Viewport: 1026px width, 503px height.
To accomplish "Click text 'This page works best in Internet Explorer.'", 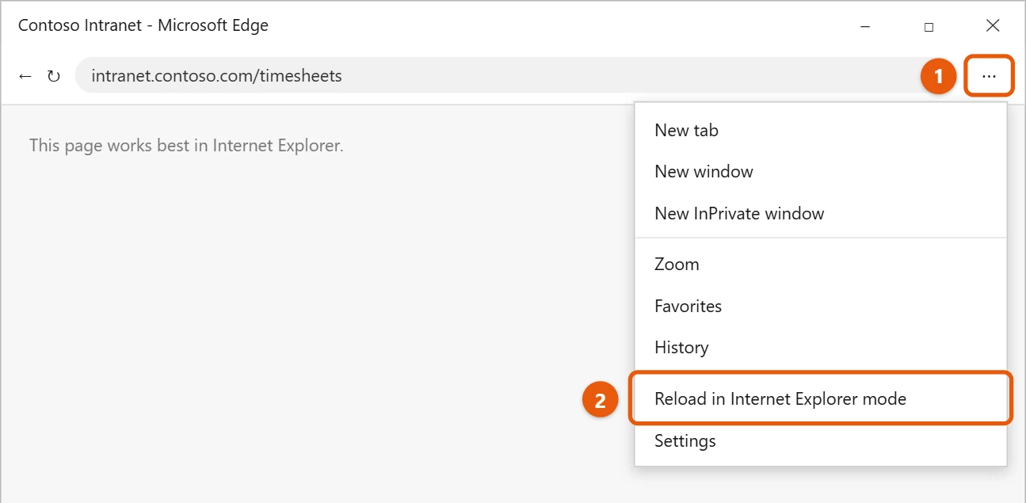I will pyautogui.click(x=186, y=146).
